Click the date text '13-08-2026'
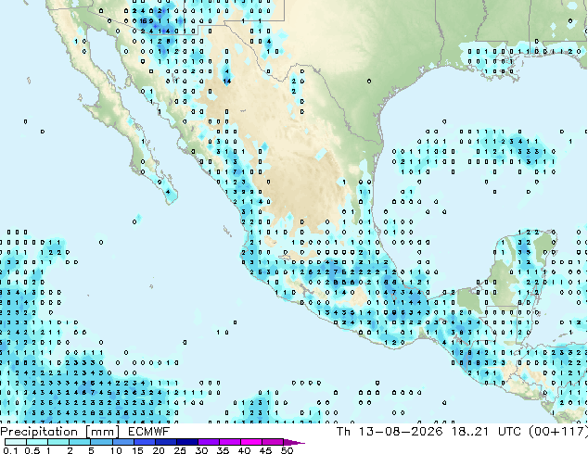This screenshot has height=454, width=588. 401,432
